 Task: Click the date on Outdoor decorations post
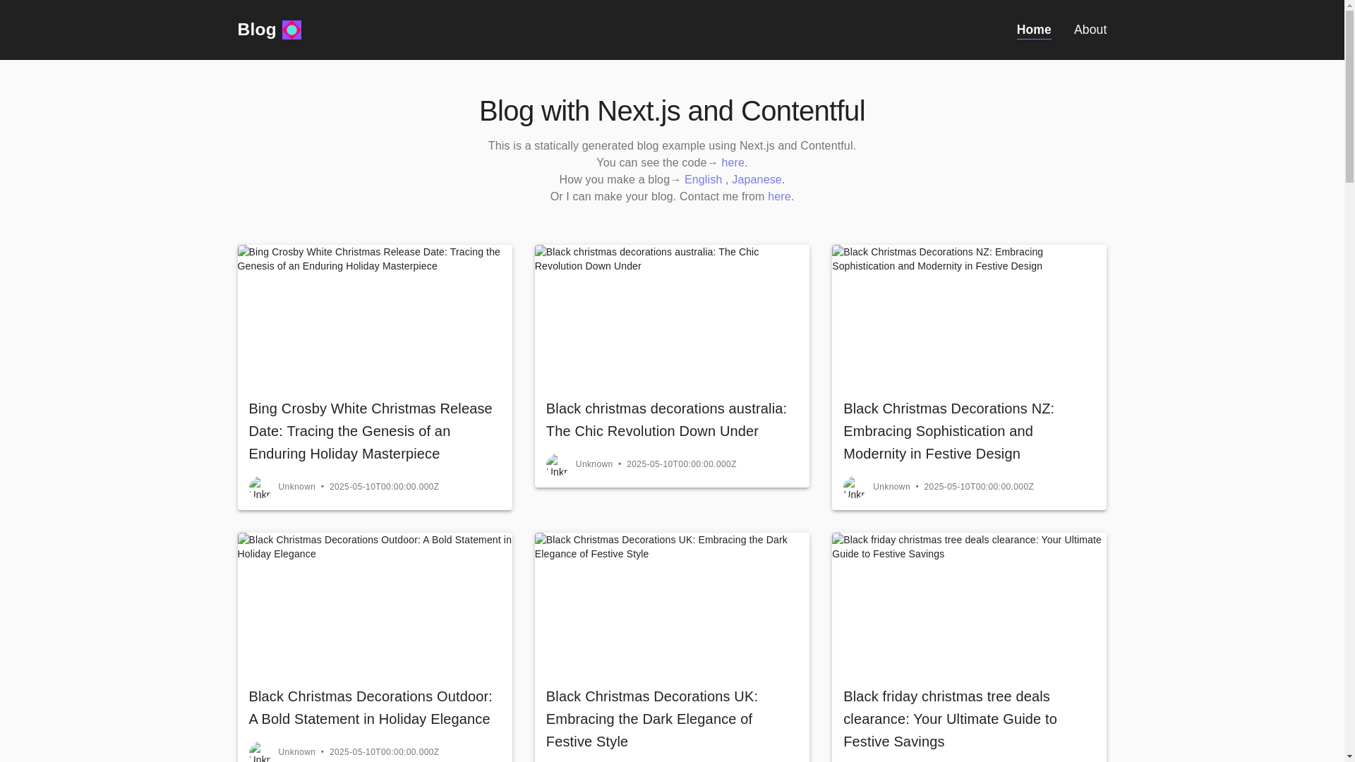coord(384,752)
